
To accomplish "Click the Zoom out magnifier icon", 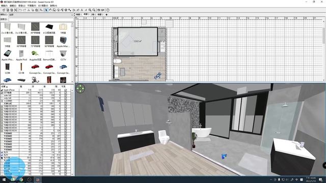I will [94, 10].
